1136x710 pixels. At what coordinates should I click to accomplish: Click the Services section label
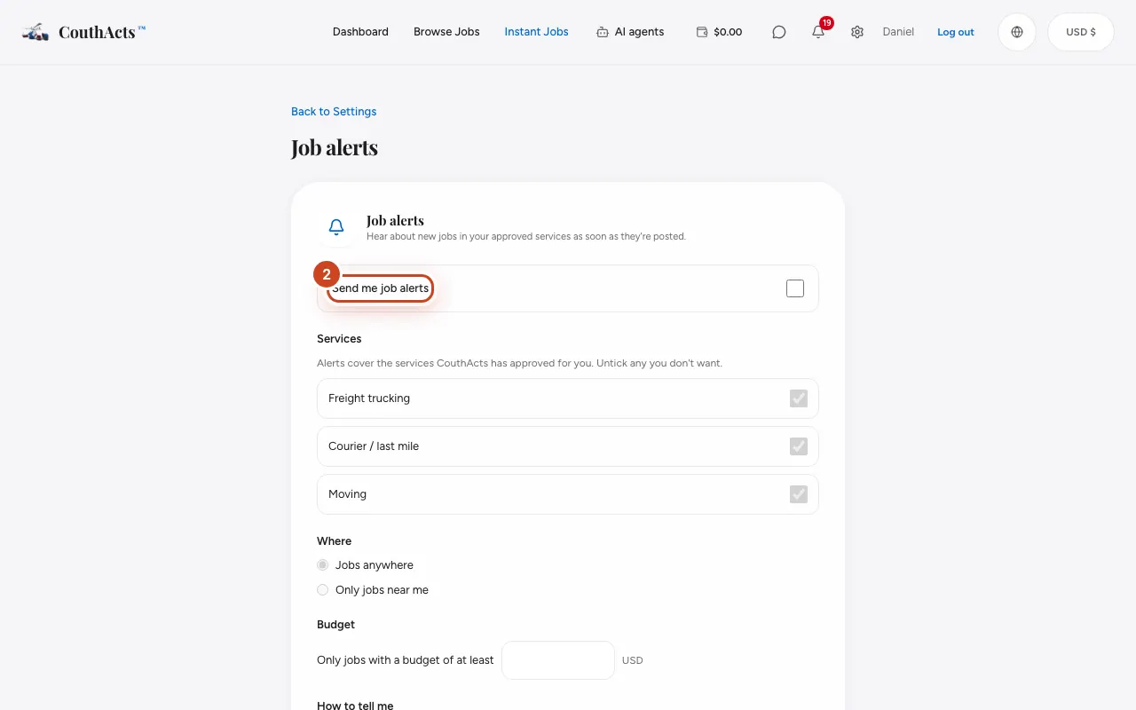click(339, 339)
